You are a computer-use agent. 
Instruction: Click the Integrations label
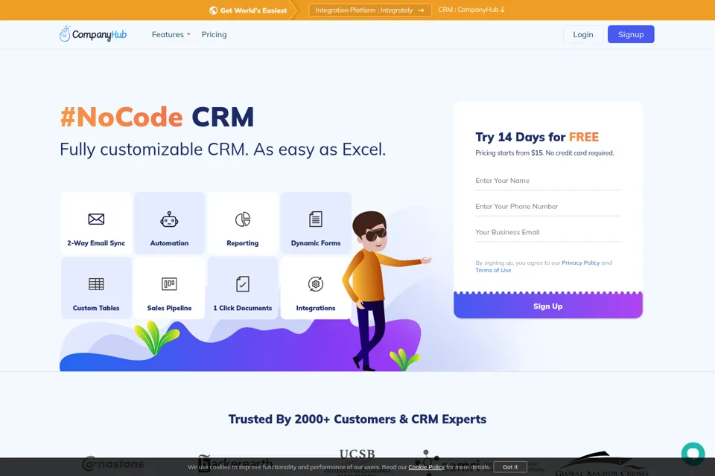[x=316, y=308]
